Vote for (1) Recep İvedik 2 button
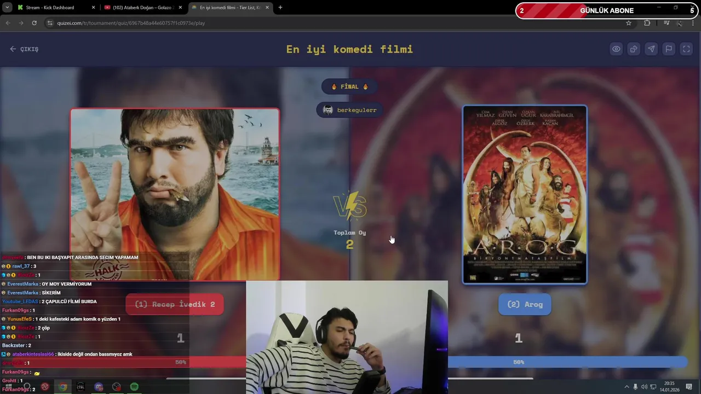701x394 pixels. coord(175,304)
